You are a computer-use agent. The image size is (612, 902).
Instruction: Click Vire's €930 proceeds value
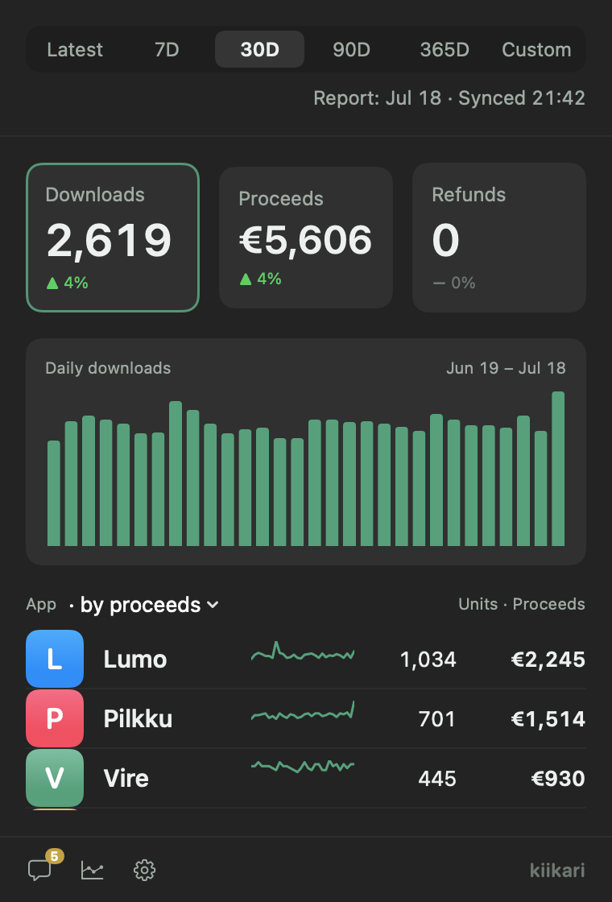coord(558,779)
